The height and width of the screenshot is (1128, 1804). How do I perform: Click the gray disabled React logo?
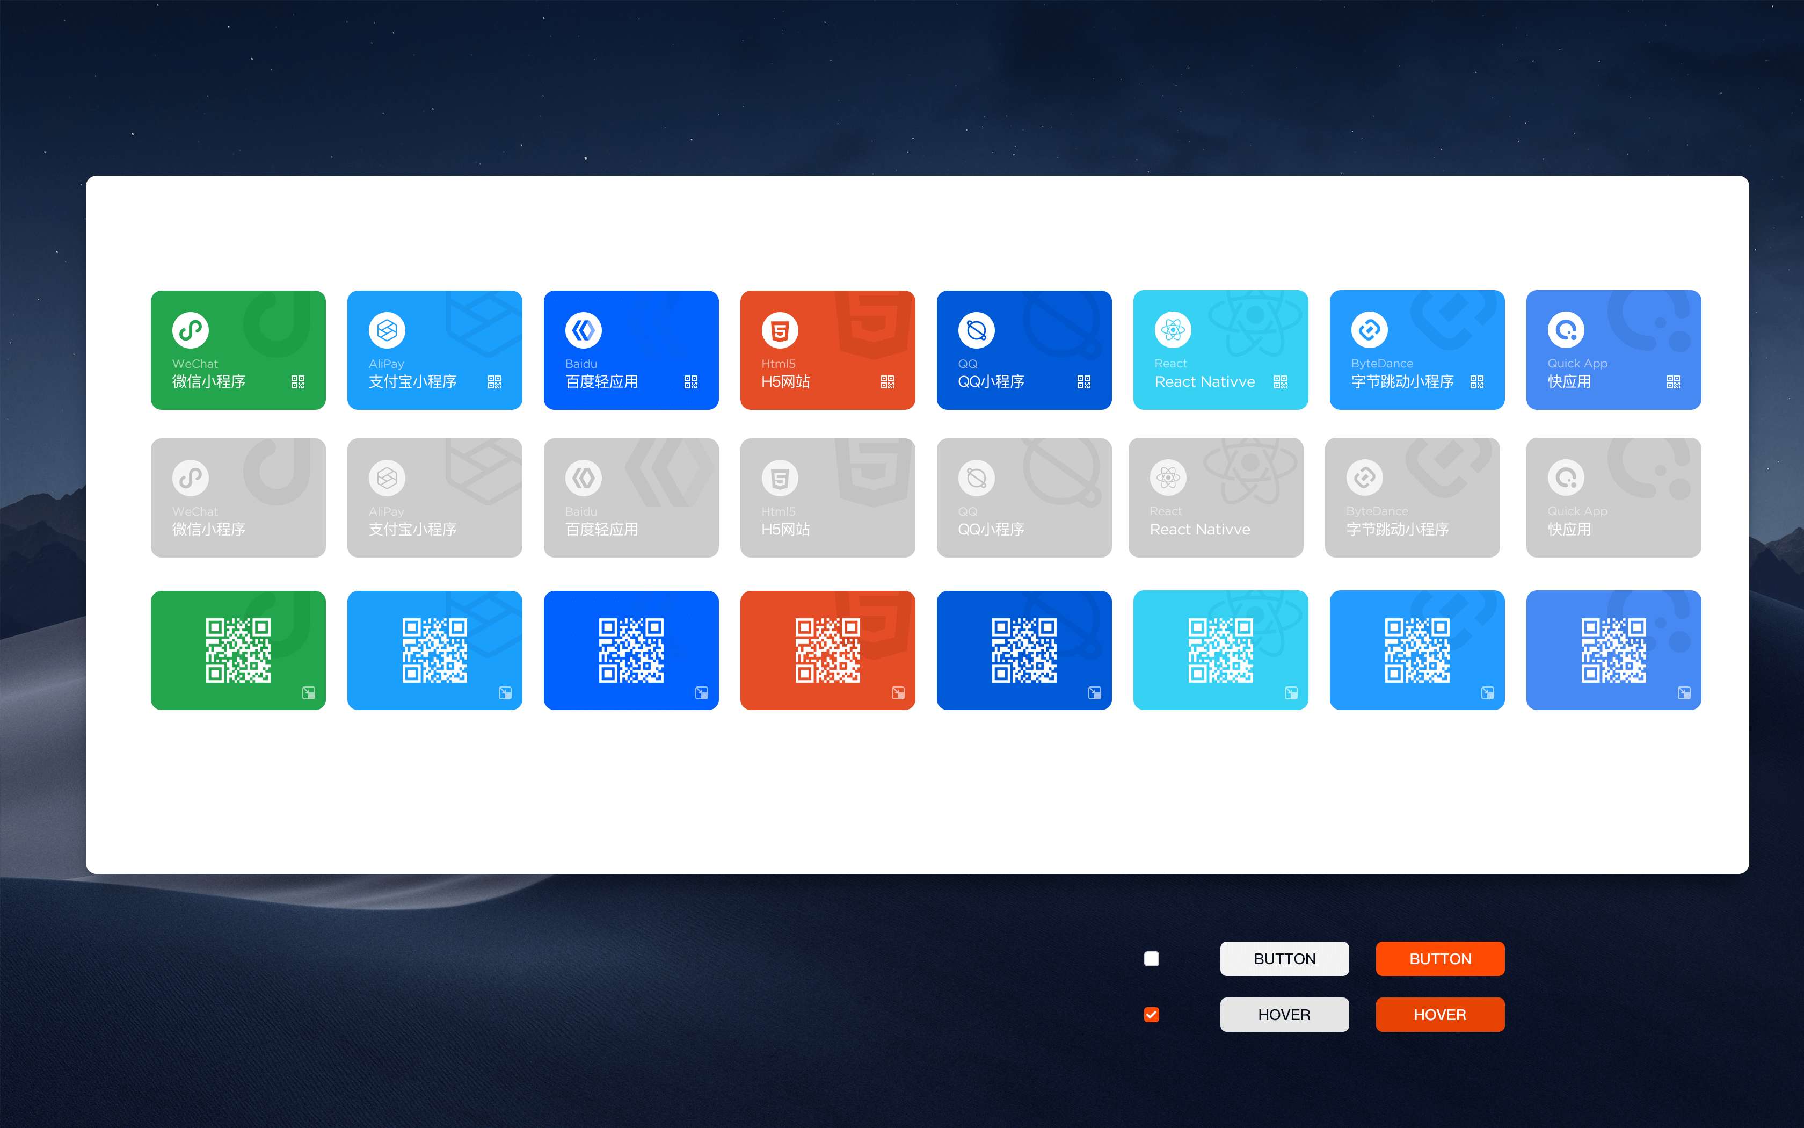click(x=1168, y=478)
